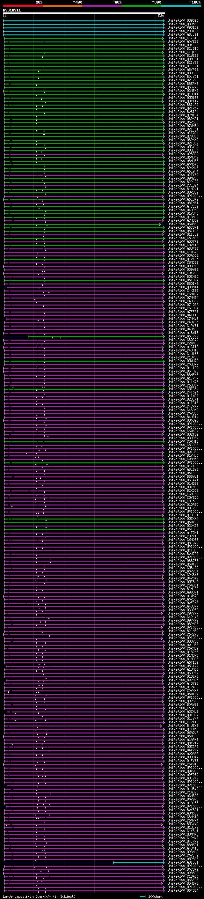204x899 pixels.
Task: Open the UniRef100_Q39590 hit link
Action: [183, 21]
